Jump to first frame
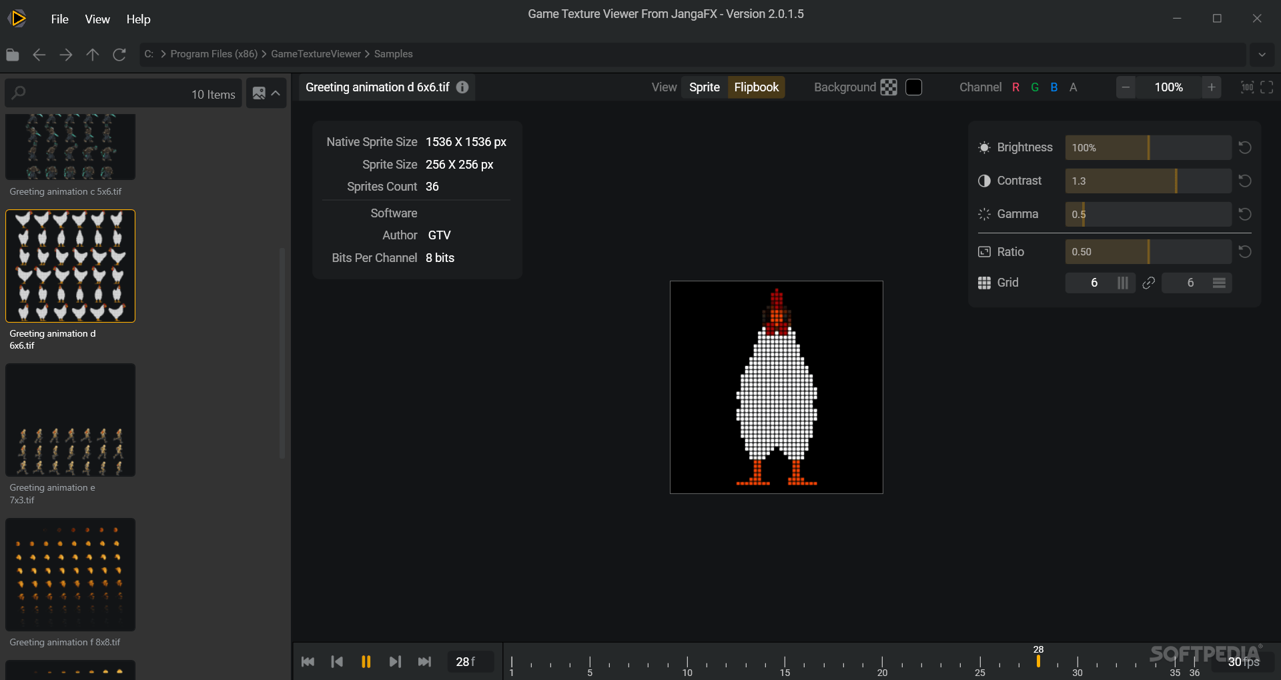The image size is (1281, 680). (x=308, y=661)
